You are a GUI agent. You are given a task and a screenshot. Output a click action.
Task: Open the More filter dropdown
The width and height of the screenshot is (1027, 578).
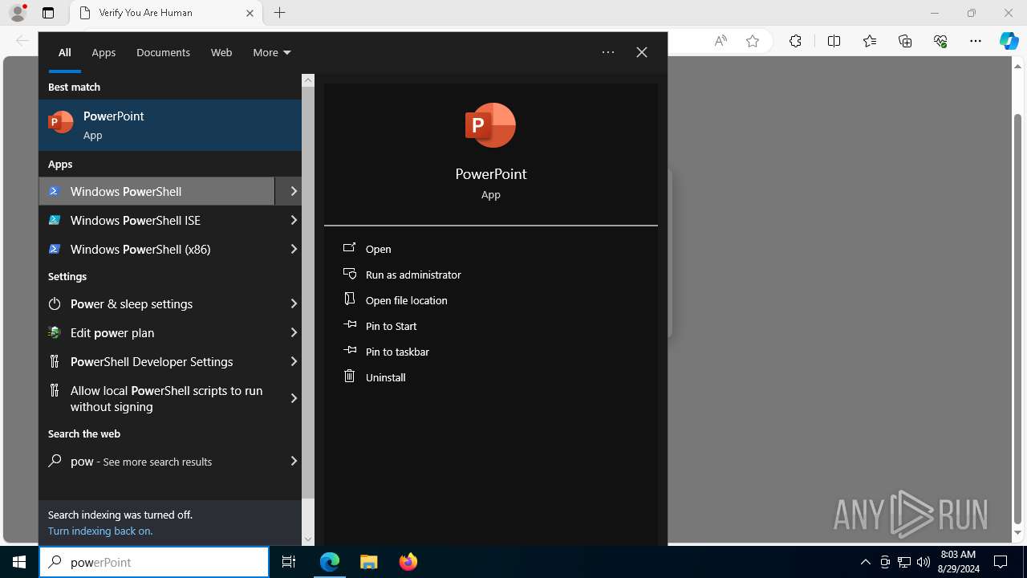pos(271,52)
